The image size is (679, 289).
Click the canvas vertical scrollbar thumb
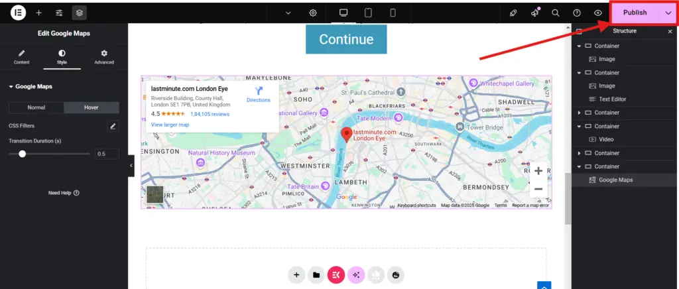[568, 199]
